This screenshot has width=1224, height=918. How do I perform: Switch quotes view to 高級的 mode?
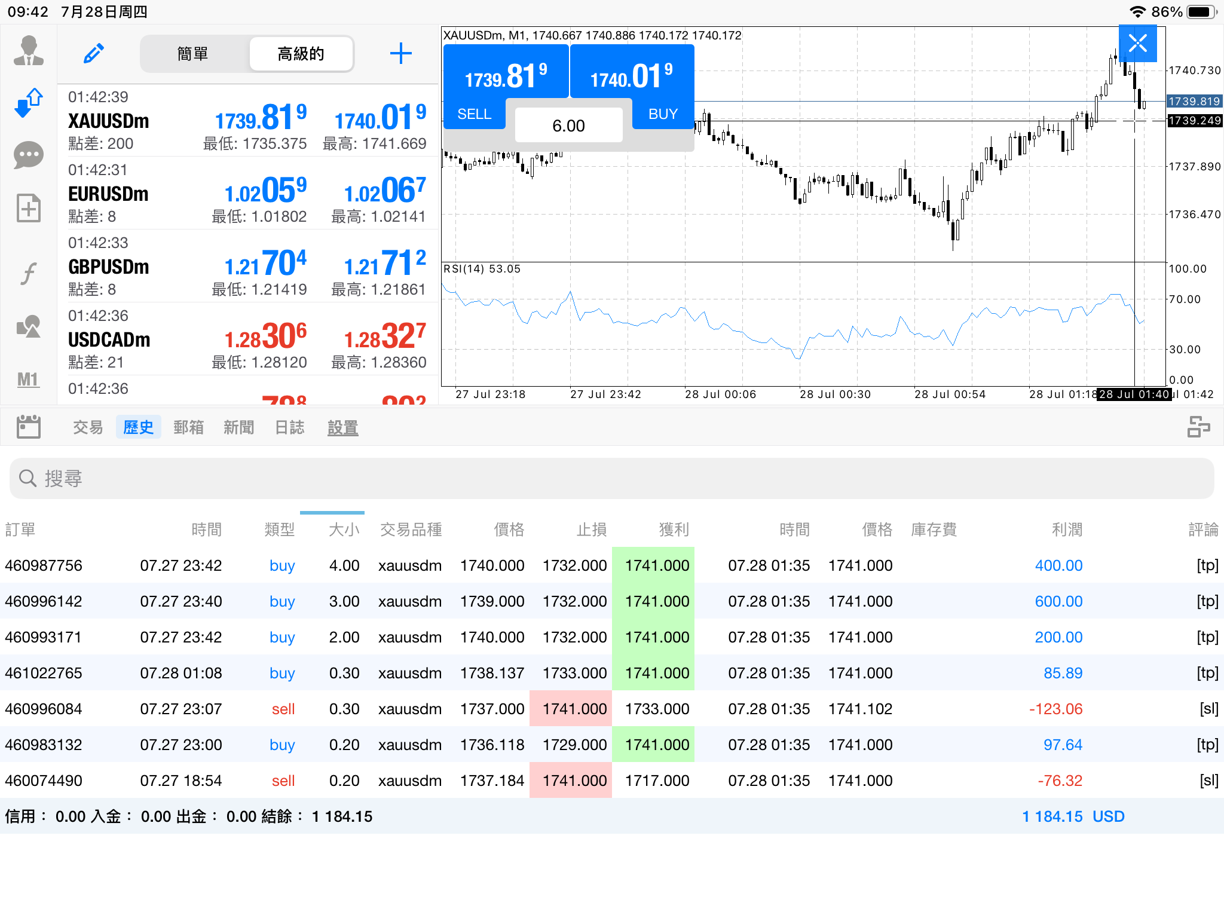(x=301, y=54)
